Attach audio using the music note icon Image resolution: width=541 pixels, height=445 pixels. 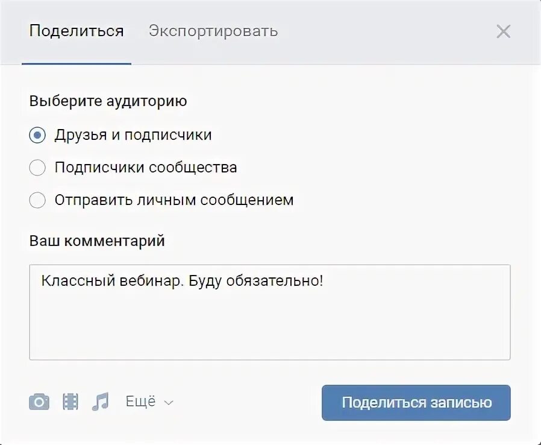[100, 402]
